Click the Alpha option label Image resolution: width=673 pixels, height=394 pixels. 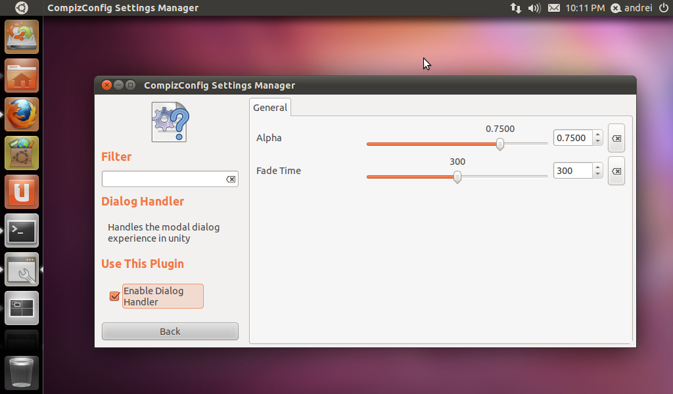click(x=269, y=138)
